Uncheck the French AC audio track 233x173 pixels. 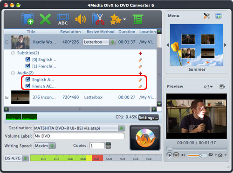coord(27,86)
